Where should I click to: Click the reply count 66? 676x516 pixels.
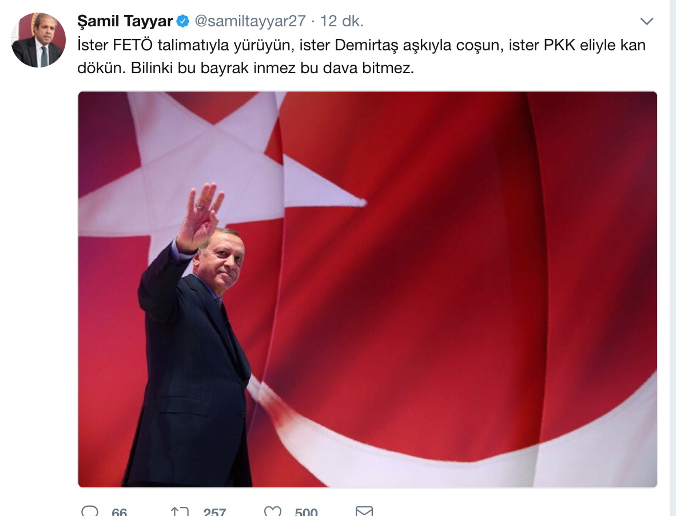[x=119, y=511]
